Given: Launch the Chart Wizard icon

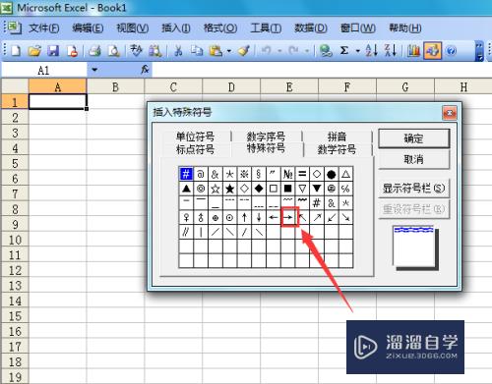Looking at the screenshot, I should (x=413, y=51).
